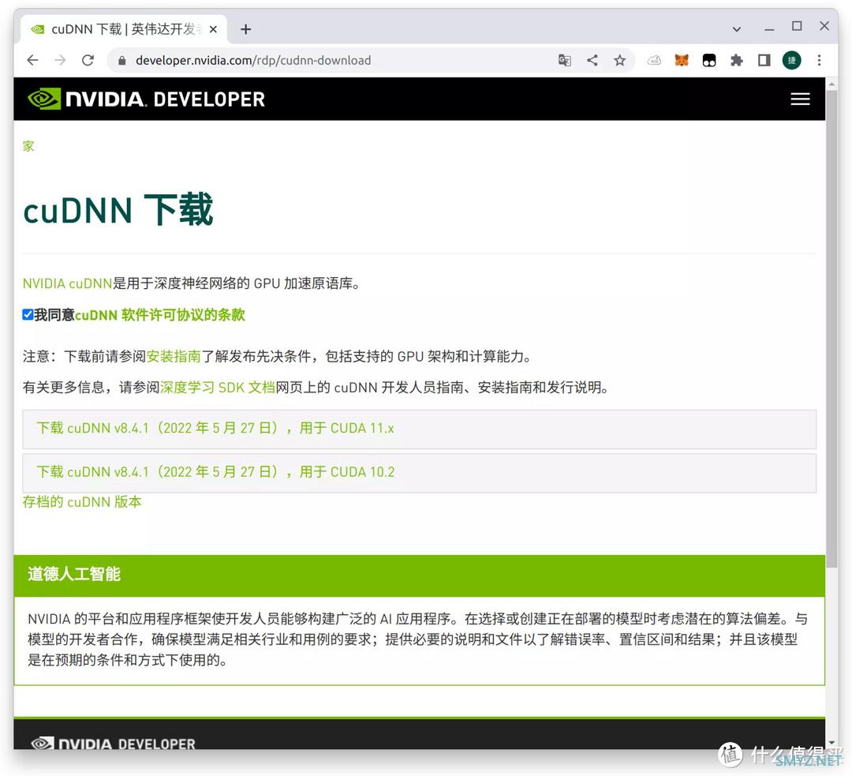The image size is (852, 776).
Task: Open the Google Translate page icon
Action: (565, 60)
